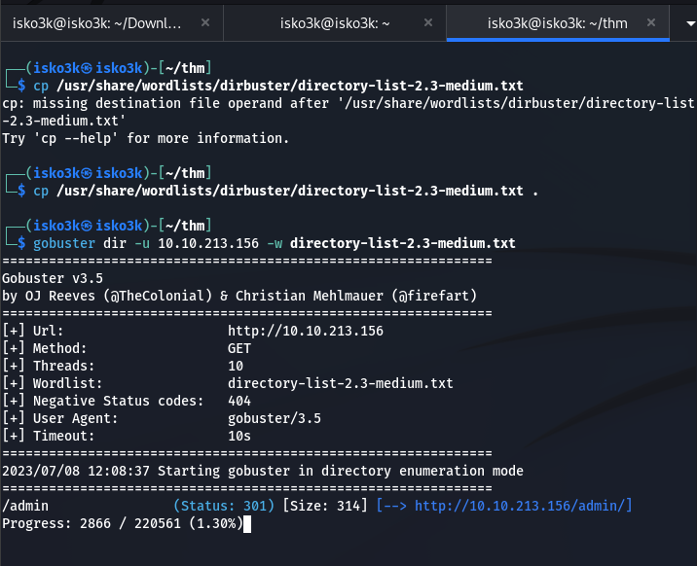Click the http://10.10.213.156 value beside Url
Screen dimensions: 697x566
pos(305,331)
